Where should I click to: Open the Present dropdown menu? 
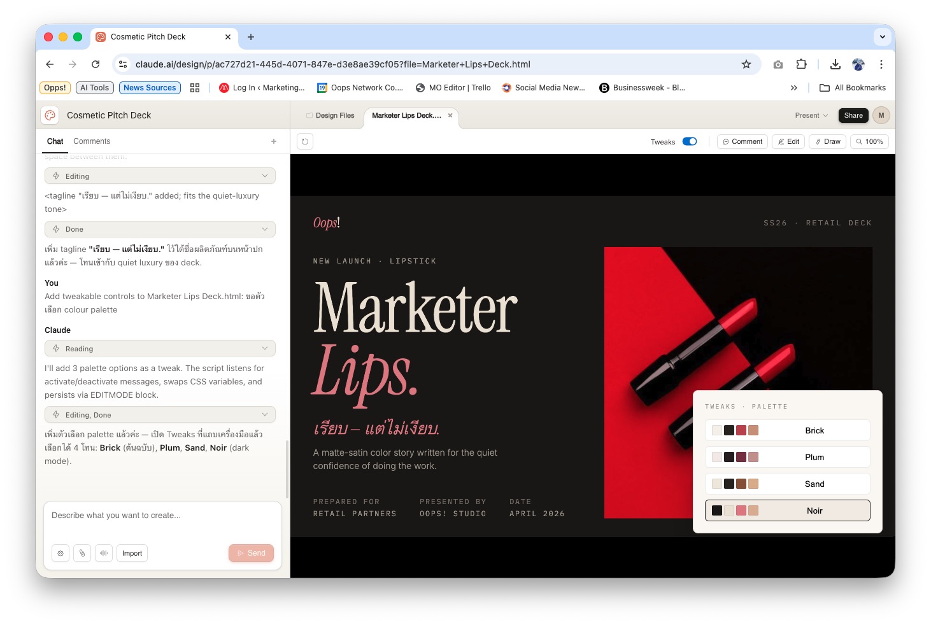[811, 115]
